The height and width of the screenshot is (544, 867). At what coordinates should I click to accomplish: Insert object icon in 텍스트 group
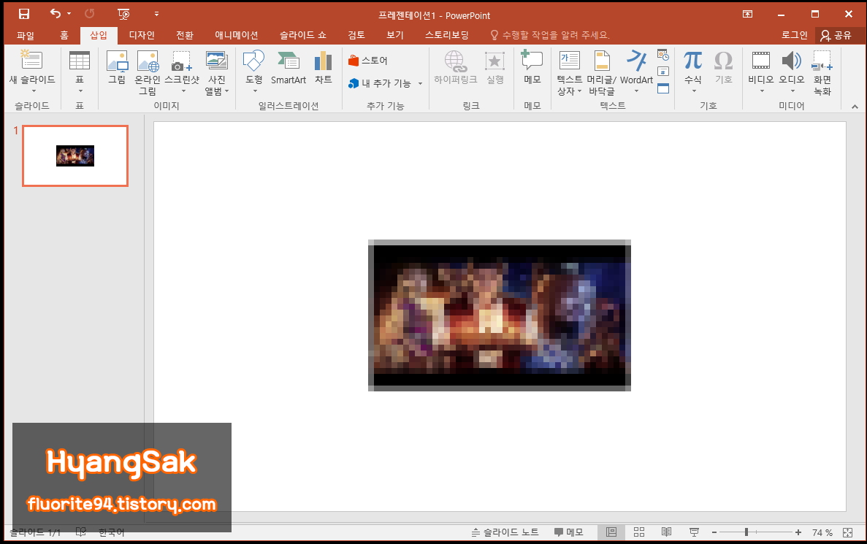tap(663, 88)
